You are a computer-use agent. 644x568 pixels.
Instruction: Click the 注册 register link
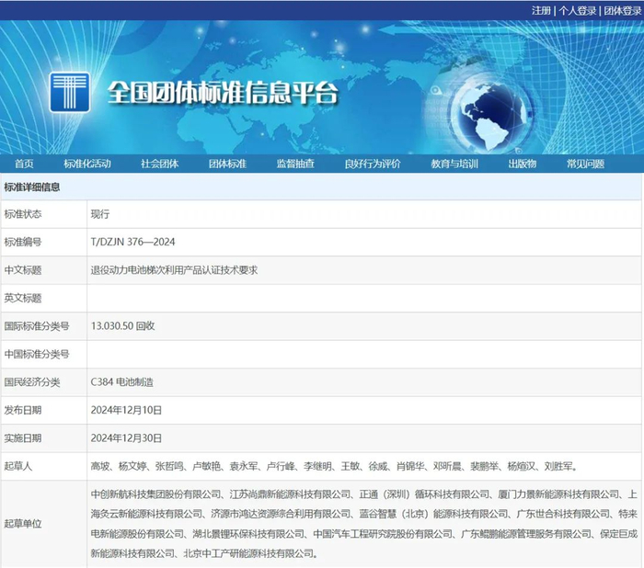click(x=541, y=10)
